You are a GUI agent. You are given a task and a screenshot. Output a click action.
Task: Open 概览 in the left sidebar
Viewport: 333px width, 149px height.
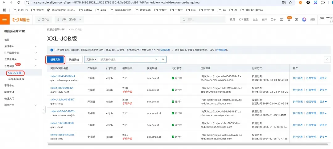click(x=7, y=40)
